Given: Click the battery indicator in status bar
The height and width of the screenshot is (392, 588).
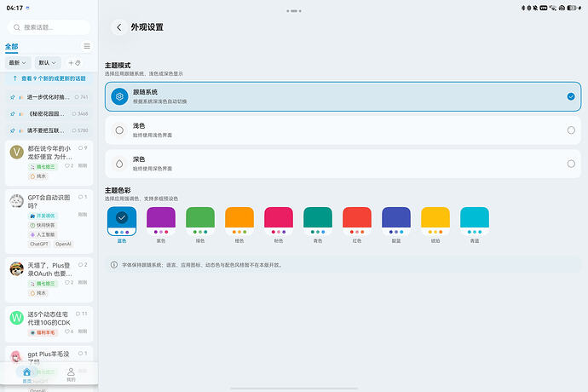Looking at the screenshot, I should 571,8.
